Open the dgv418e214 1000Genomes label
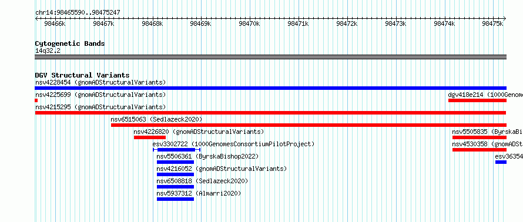The width and height of the screenshot is (523, 222). coord(485,95)
